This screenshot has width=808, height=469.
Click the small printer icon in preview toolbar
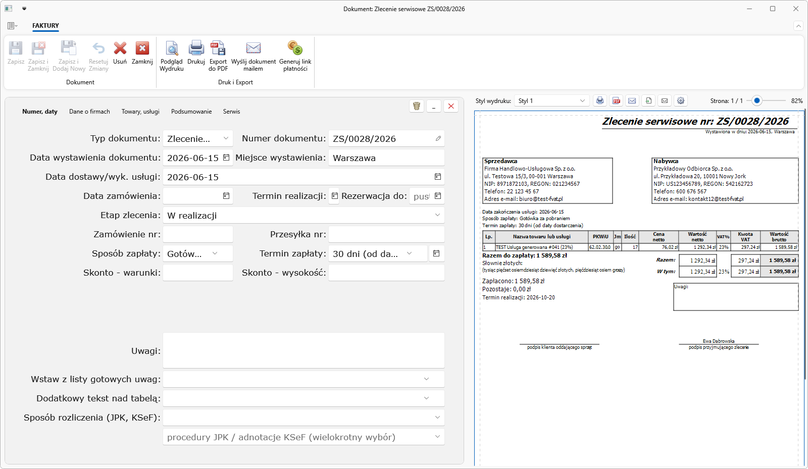pos(599,100)
